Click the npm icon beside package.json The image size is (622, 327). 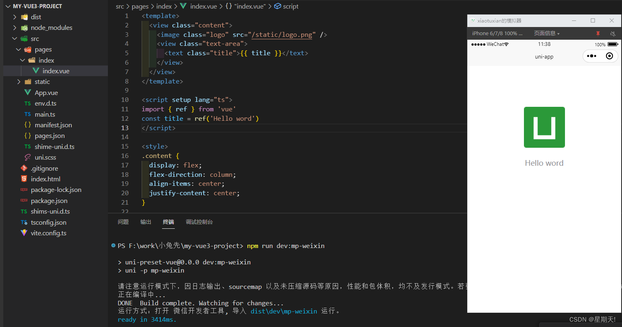tap(24, 201)
